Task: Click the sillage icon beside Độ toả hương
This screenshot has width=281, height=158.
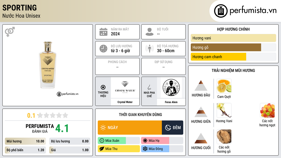Action: pyautogui.click(x=150, y=49)
